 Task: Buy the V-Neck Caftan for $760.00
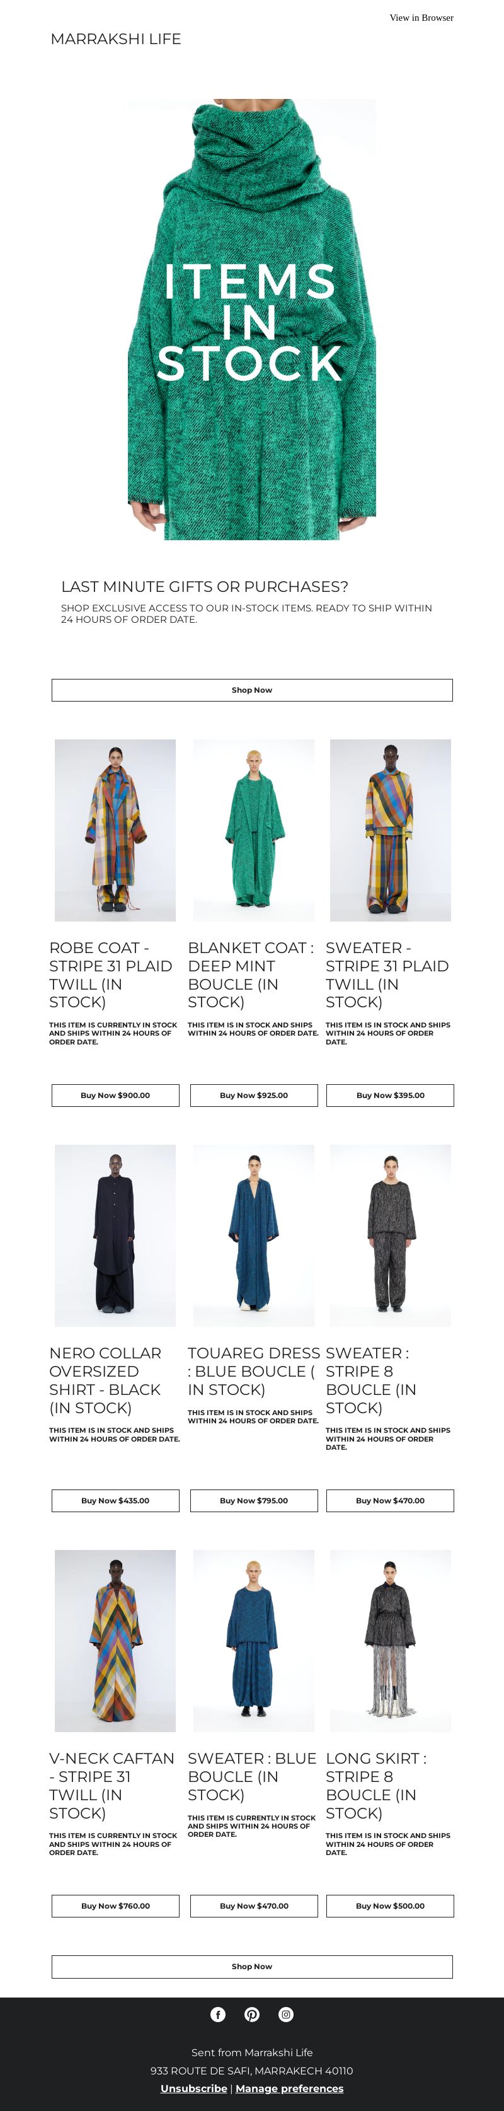point(115,1906)
